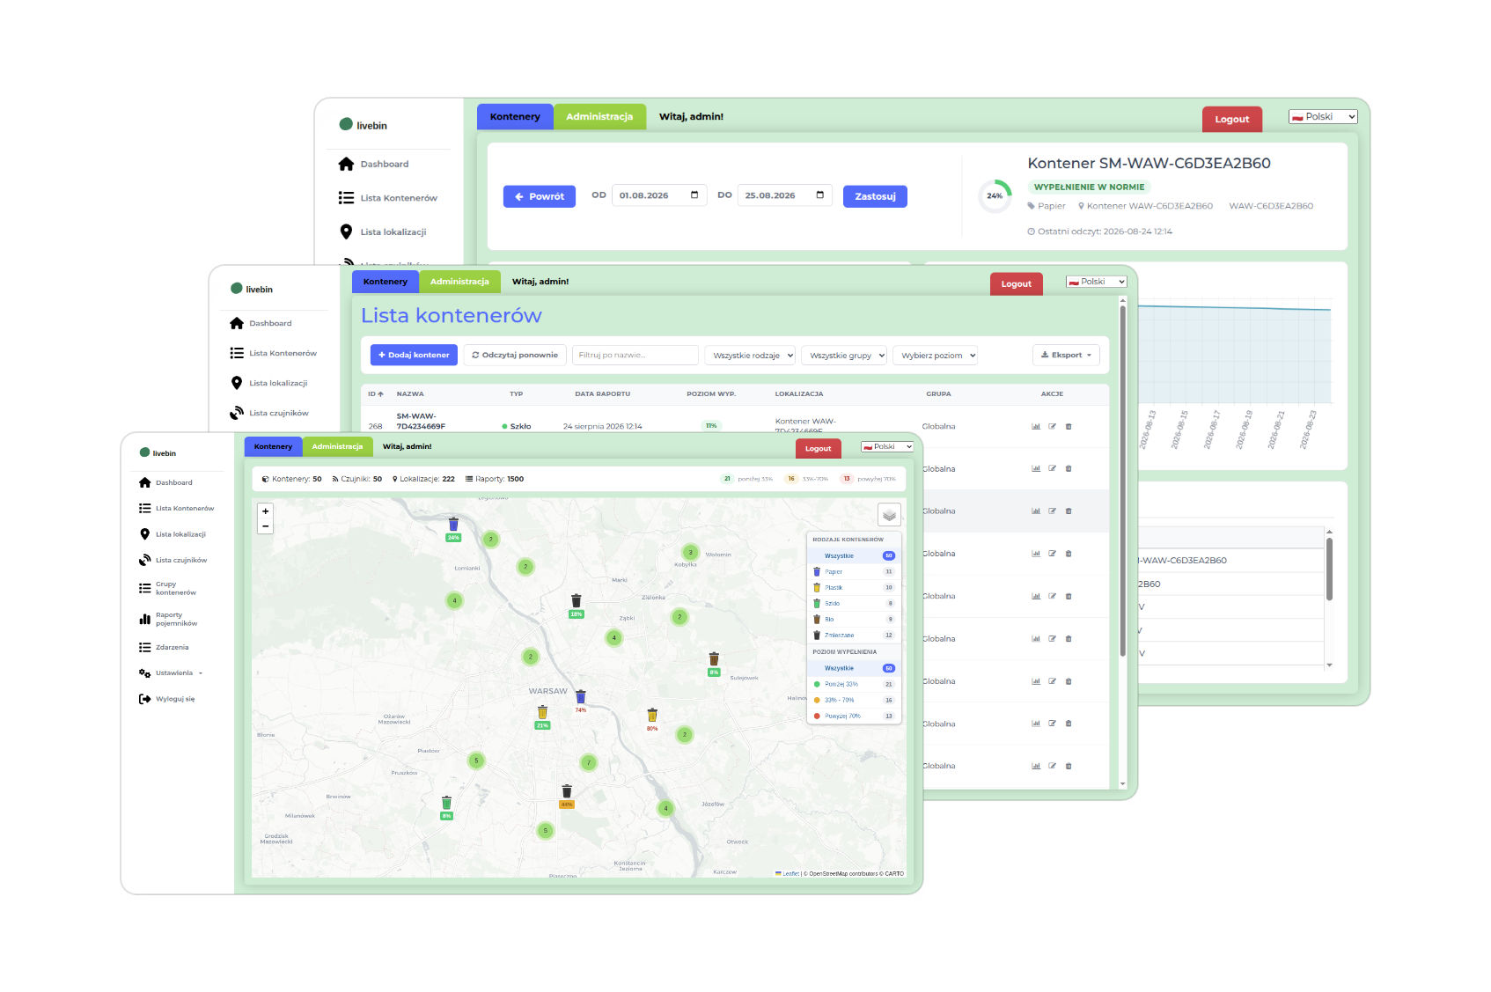Filter map by Plastik container type
This screenshot has width=1491, height=992.
[854, 587]
